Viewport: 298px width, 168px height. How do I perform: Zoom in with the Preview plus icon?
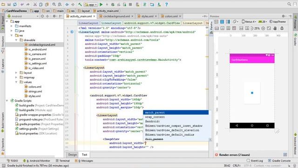[263, 28]
